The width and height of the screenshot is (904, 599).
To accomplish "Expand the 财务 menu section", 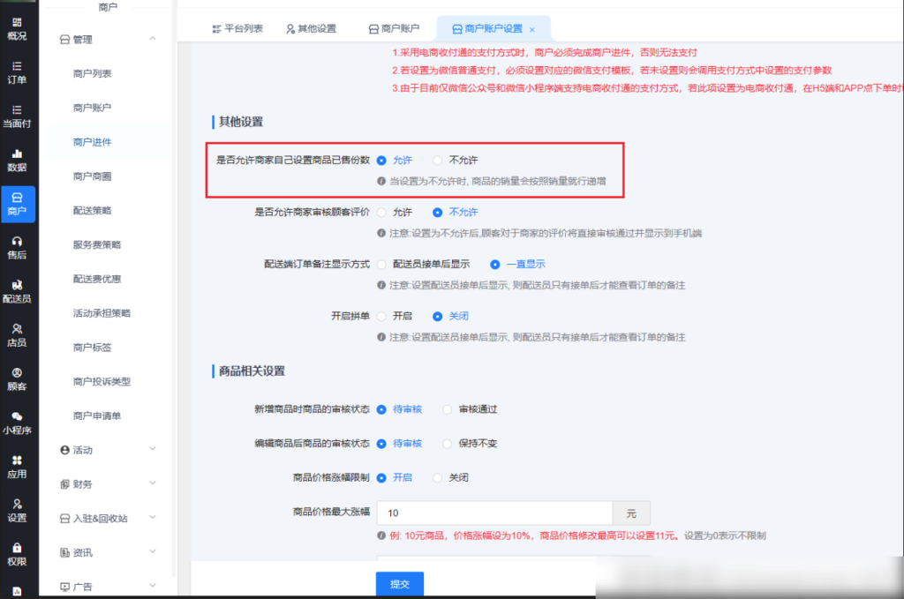I will tap(153, 483).
